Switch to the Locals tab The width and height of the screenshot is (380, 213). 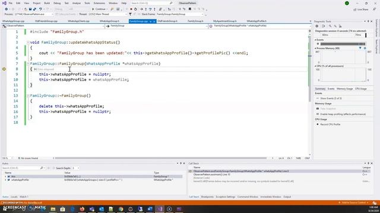[14, 197]
